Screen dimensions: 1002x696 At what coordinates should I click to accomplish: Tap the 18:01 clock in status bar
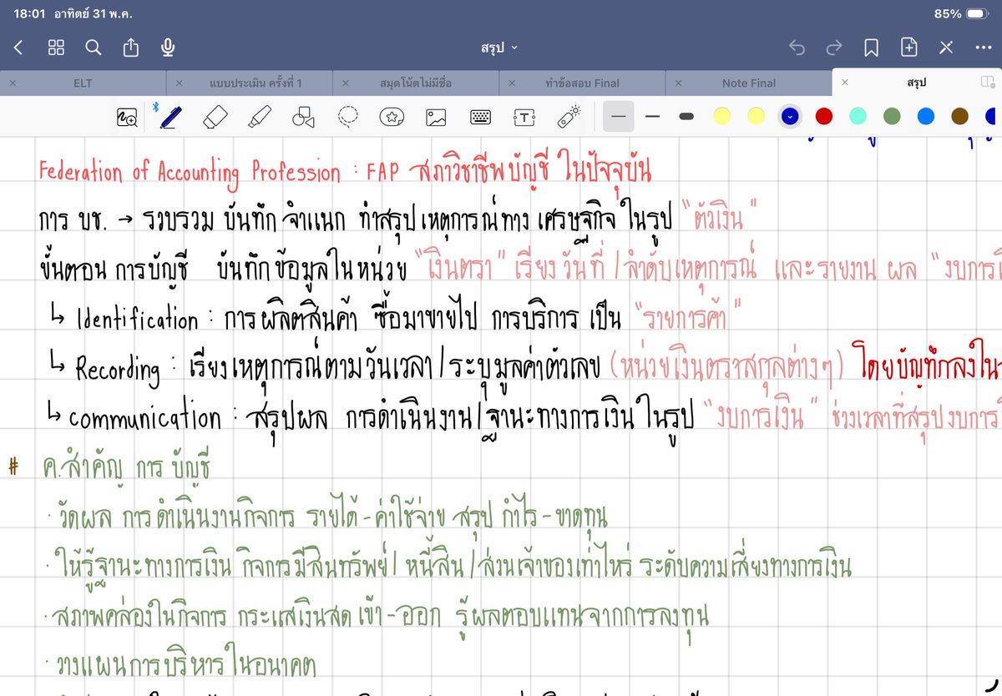click(x=29, y=13)
